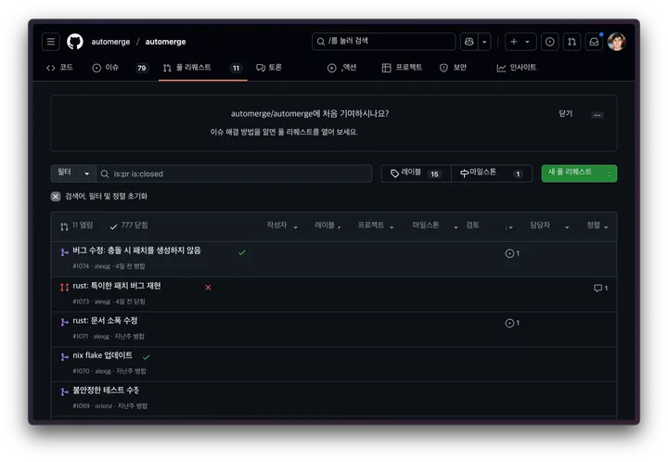Open author alexjg on PR #1074
668x462 pixels.
click(102, 266)
